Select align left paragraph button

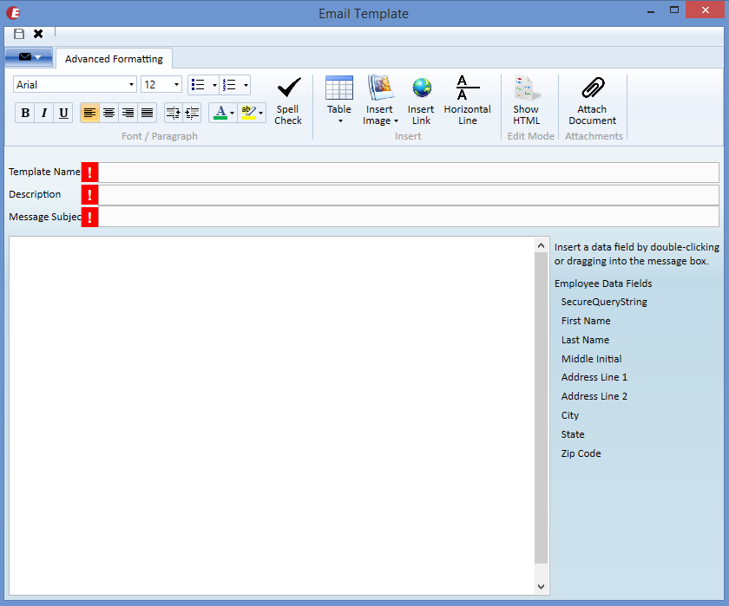coord(89,113)
